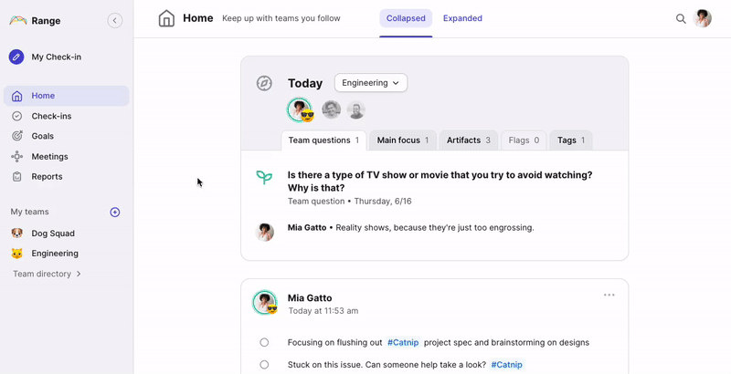The height and width of the screenshot is (374, 731).
Task: Open search with the magnifying glass icon
Action: point(681,18)
